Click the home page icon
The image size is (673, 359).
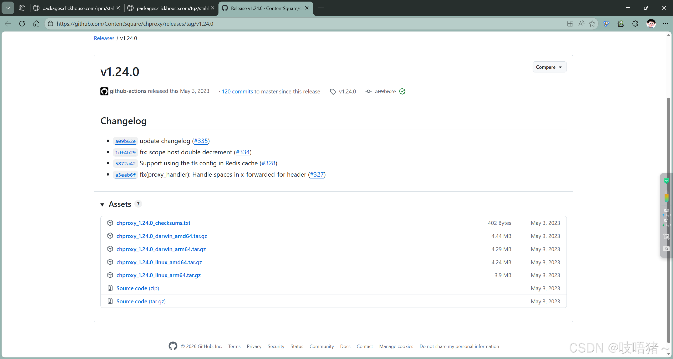coord(36,24)
